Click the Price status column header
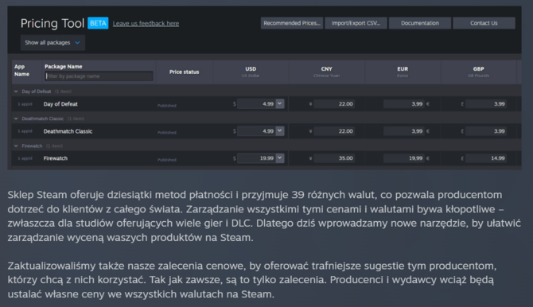The image size is (533, 307). coord(185,72)
